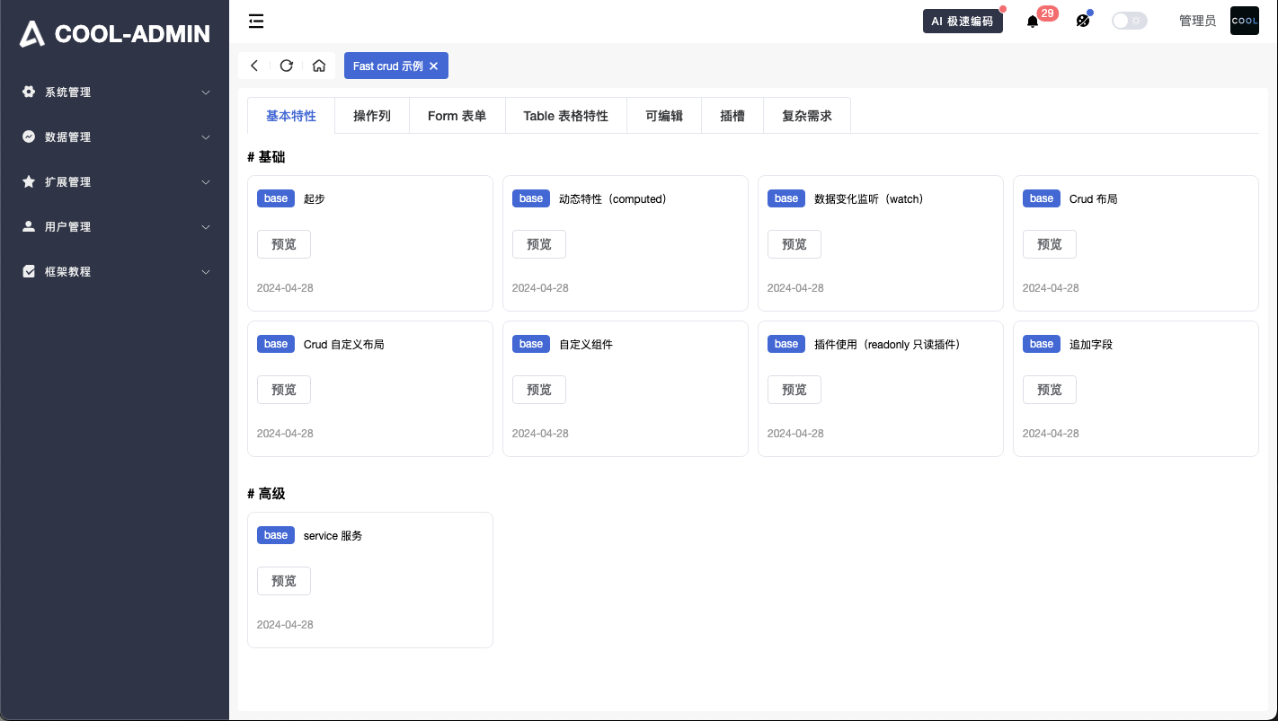Click the base badge on 起步 card
Screen dimensions: 1278x721
point(275,198)
